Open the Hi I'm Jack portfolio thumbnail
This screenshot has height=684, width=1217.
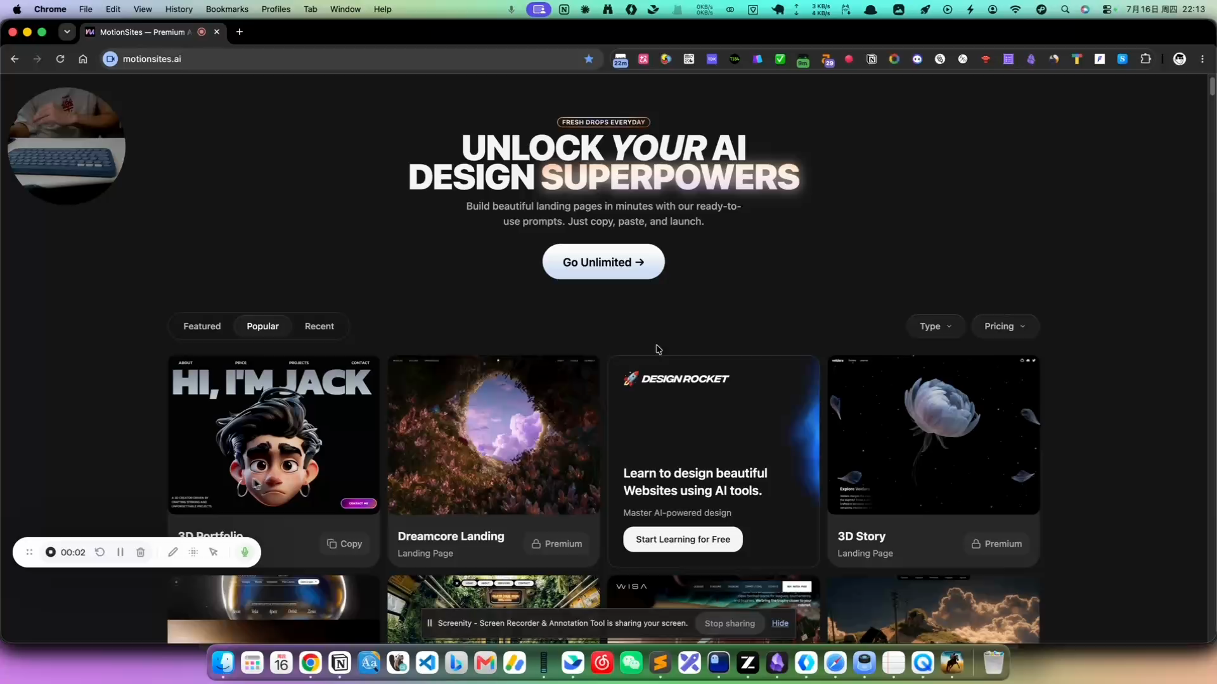point(274,435)
